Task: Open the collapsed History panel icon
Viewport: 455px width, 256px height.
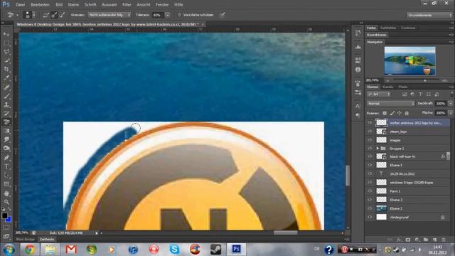Action: (x=358, y=33)
